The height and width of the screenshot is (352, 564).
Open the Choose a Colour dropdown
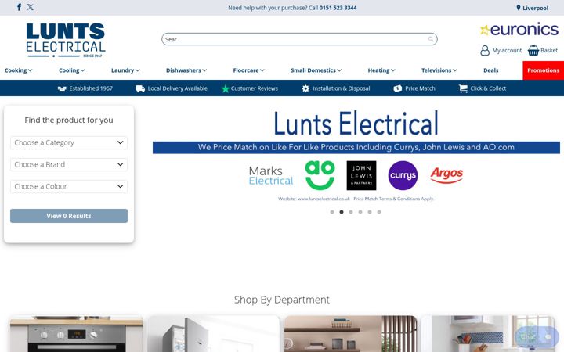[x=69, y=186]
